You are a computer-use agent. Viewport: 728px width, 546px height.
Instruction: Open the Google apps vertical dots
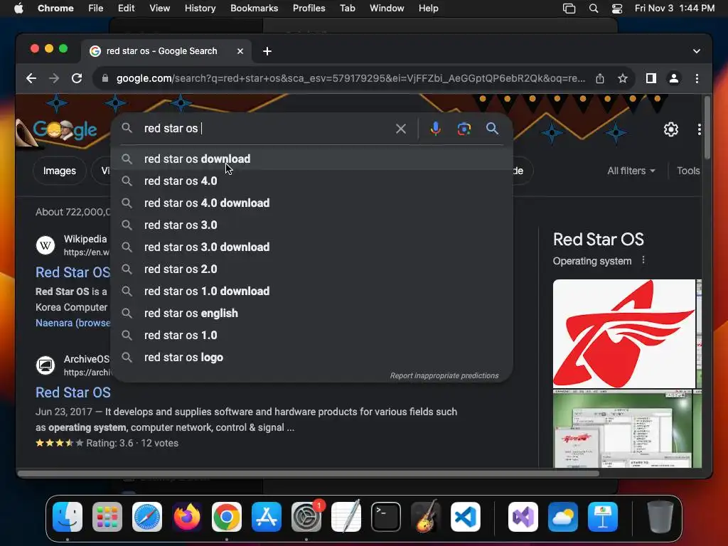699,129
